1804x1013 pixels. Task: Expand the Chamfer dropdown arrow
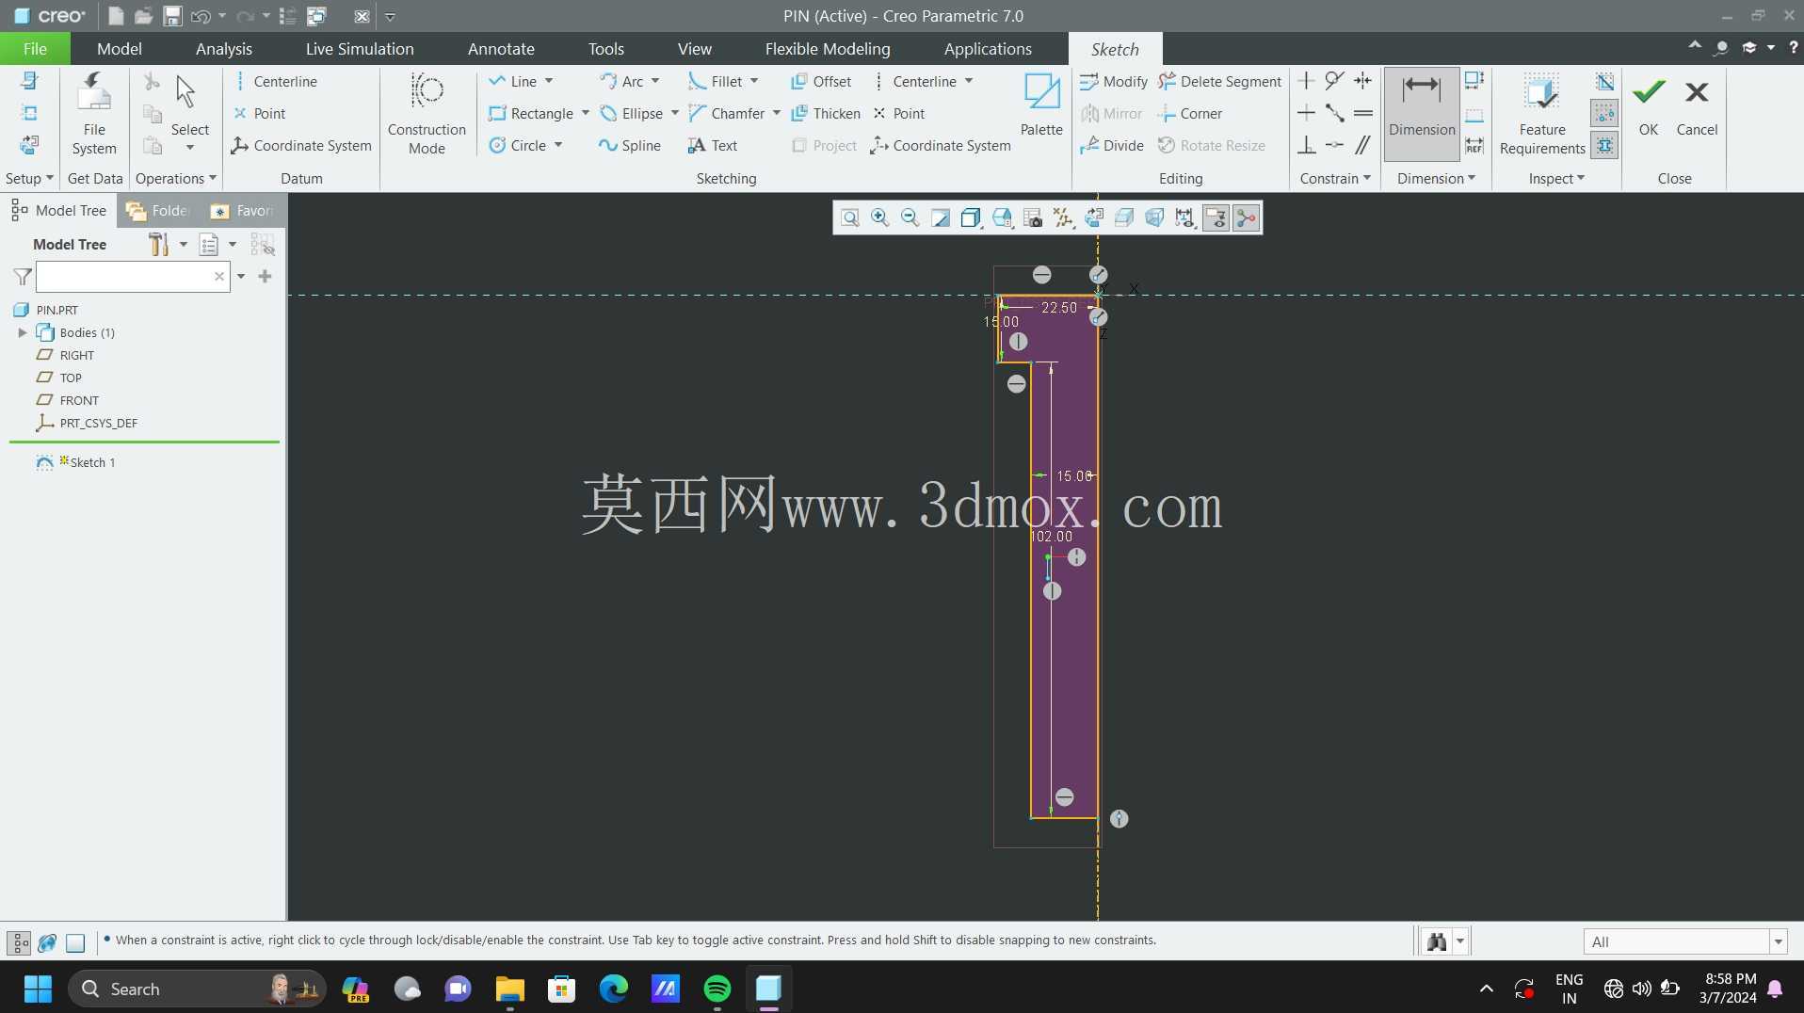pos(777,114)
